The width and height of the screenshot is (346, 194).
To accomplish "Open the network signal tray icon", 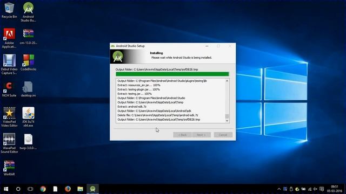I will click(310, 189).
